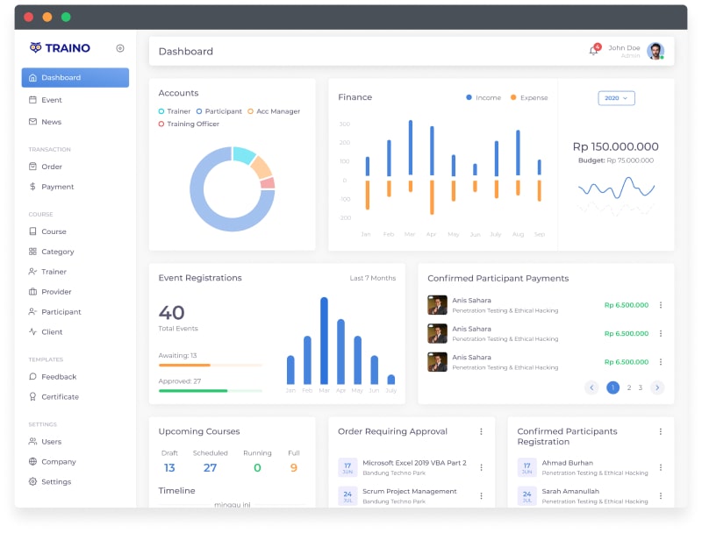702x533 pixels.
Task: Click the Payment dollar icon in sidebar
Action: tap(32, 187)
